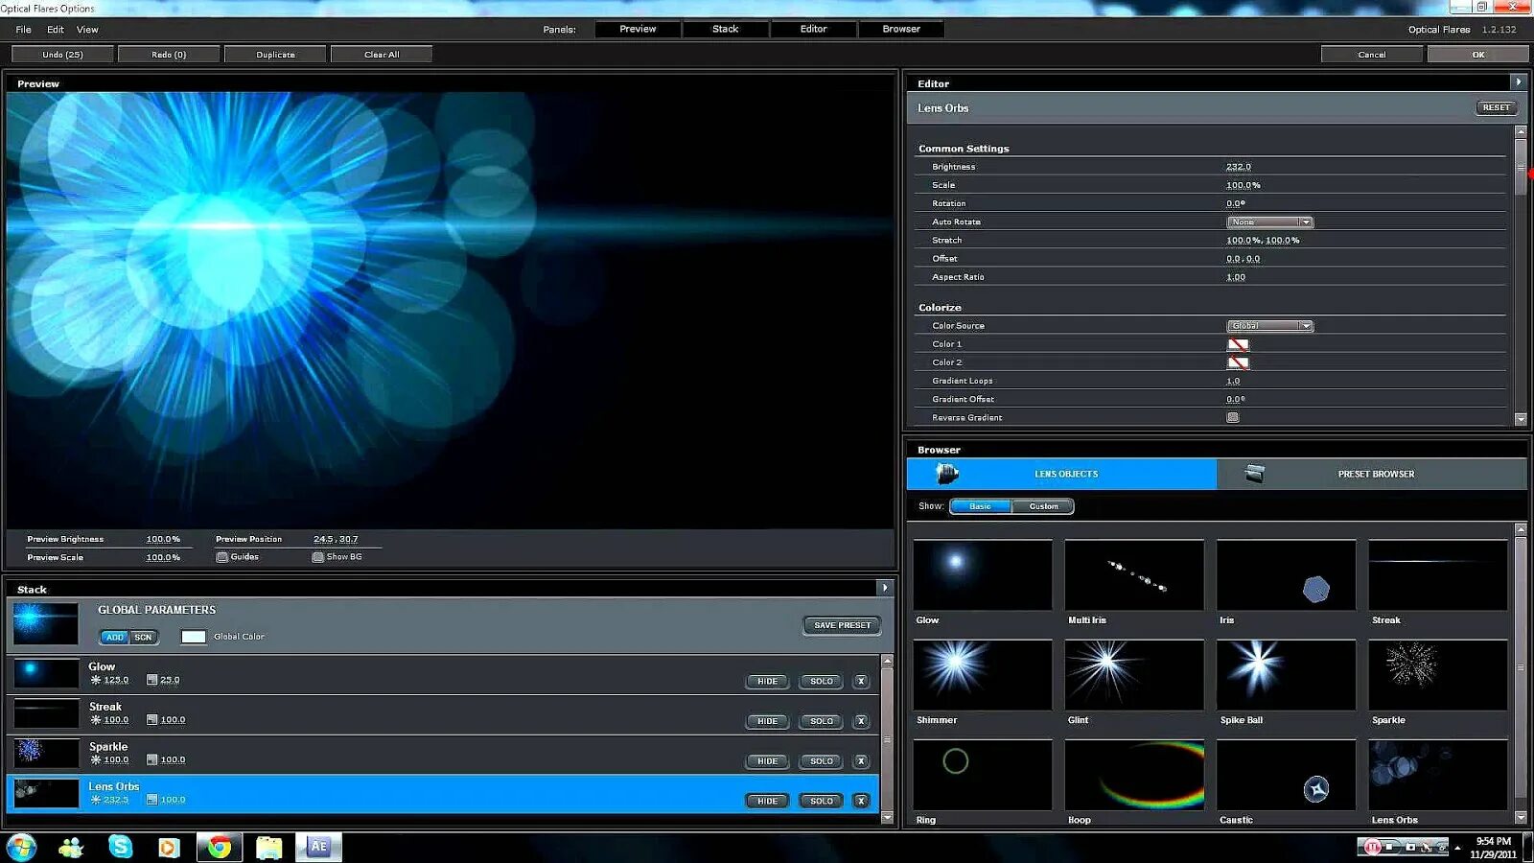Expand the Stack panel with its arrow

pos(883,589)
